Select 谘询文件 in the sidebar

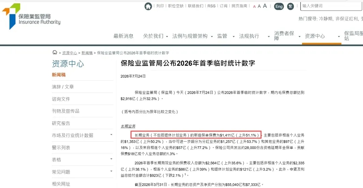pos(61,99)
